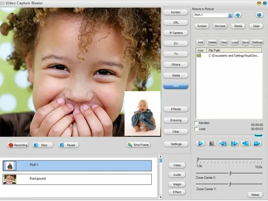This screenshot has width=268, height=201.
Task: Enable the Loop checkbox
Action: (x=197, y=129)
